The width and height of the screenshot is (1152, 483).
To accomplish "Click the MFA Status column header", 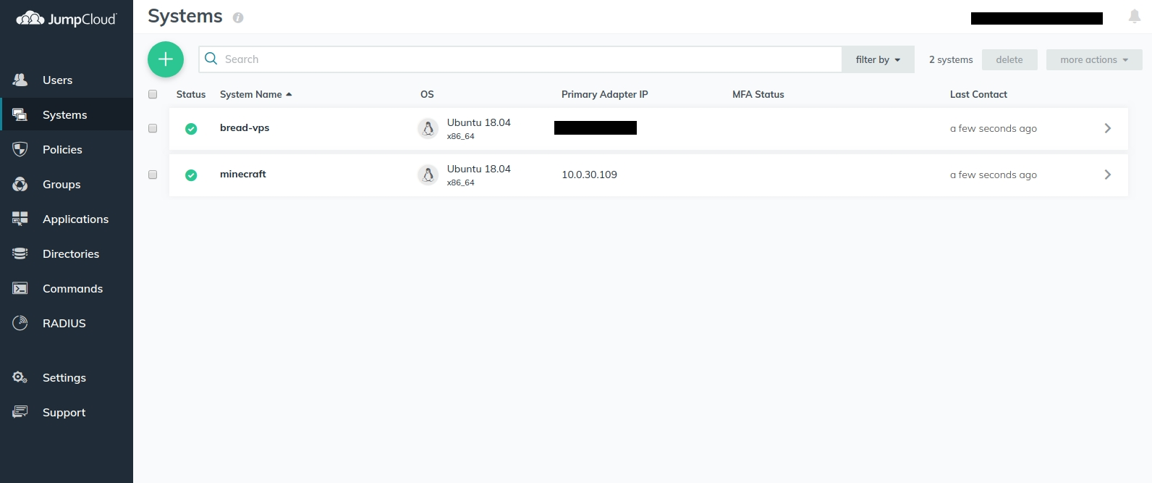I will [758, 94].
